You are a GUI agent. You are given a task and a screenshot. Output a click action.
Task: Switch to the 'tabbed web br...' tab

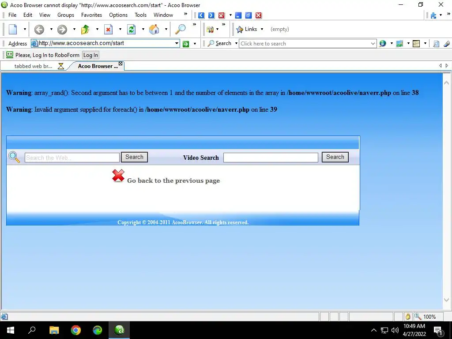(33, 66)
